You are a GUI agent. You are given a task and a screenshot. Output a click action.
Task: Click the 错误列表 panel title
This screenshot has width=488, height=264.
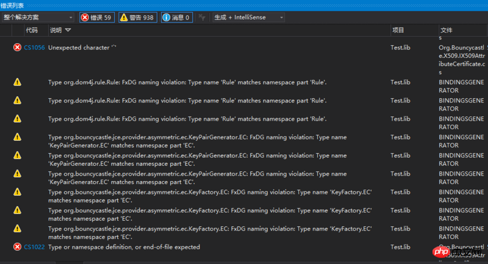click(x=12, y=5)
